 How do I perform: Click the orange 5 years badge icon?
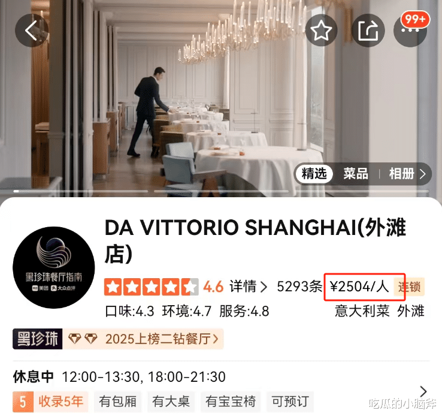pos(23,402)
